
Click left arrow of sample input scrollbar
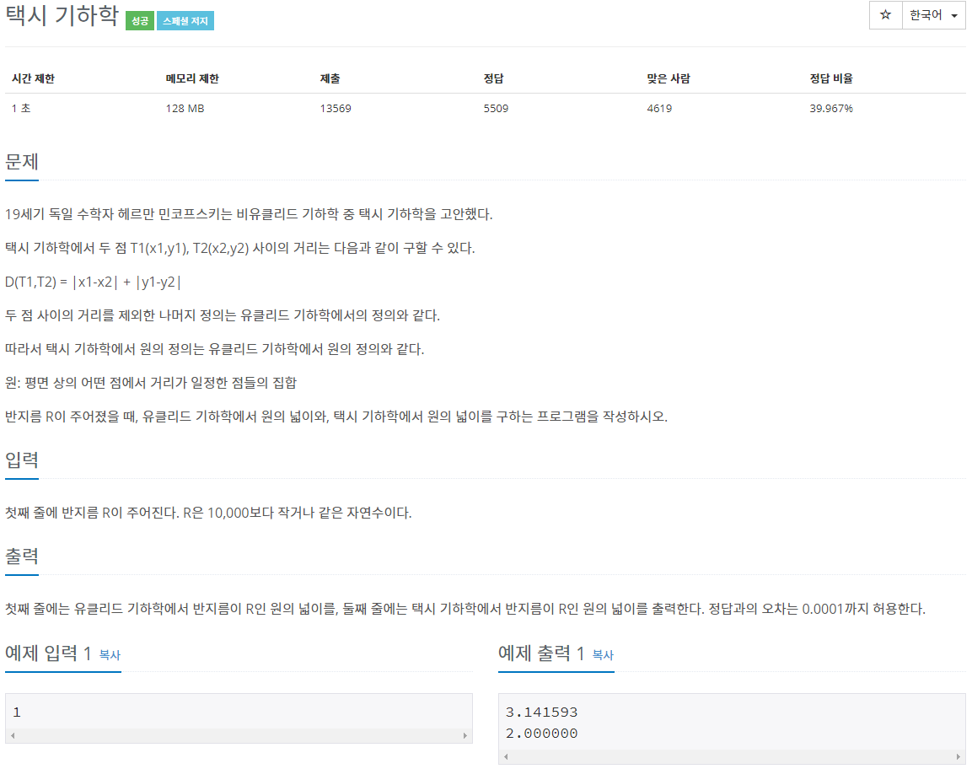(x=13, y=735)
